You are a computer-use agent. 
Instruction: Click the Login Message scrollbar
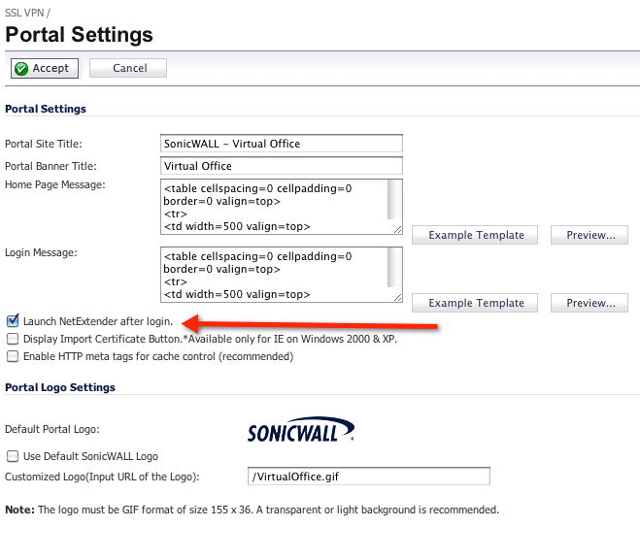[394, 268]
